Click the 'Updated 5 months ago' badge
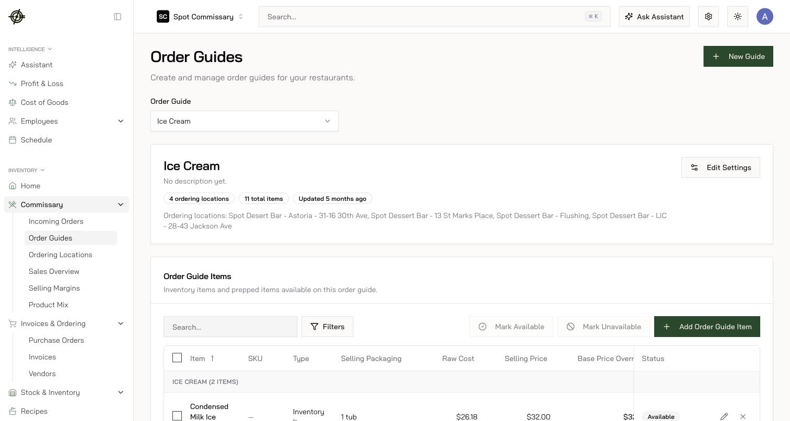The image size is (790, 421). coord(332,199)
